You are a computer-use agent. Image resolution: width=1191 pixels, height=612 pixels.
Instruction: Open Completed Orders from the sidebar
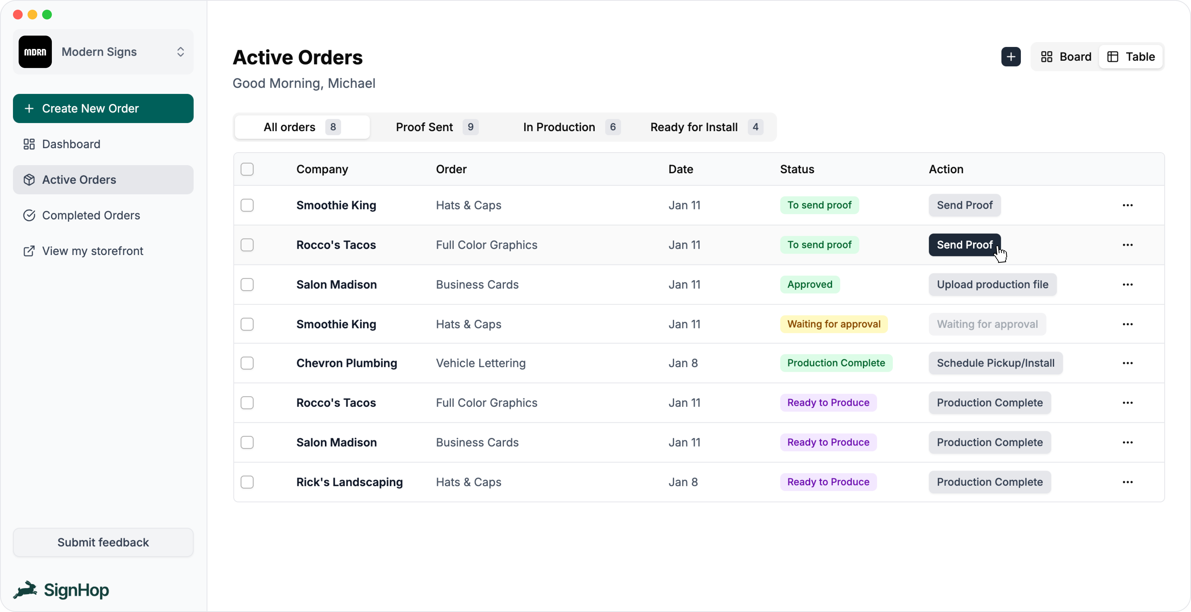(x=91, y=215)
